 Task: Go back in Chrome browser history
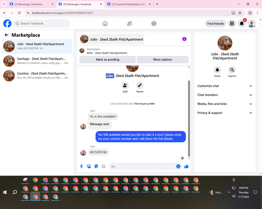pyautogui.click(x=5, y=13)
